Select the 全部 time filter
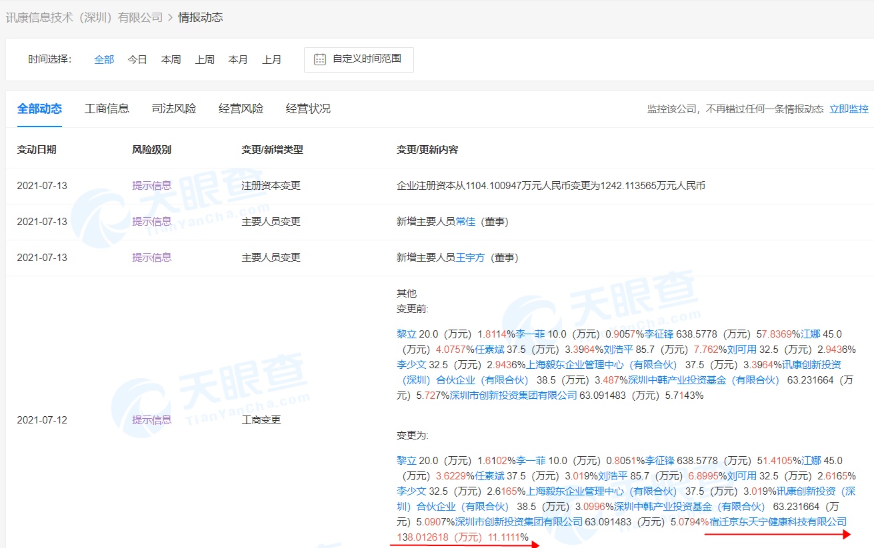The width and height of the screenshot is (874, 548). pos(104,59)
